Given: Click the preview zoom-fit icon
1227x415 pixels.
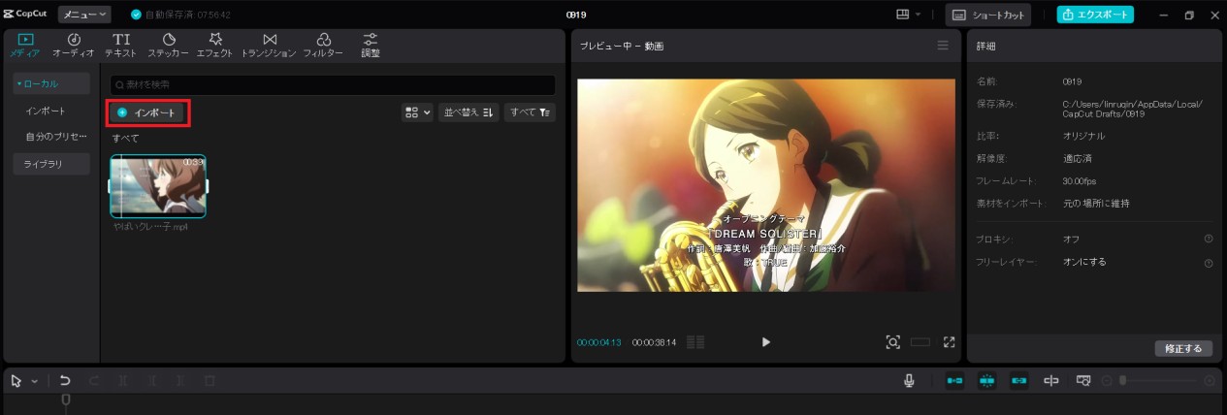Looking at the screenshot, I should point(892,342).
